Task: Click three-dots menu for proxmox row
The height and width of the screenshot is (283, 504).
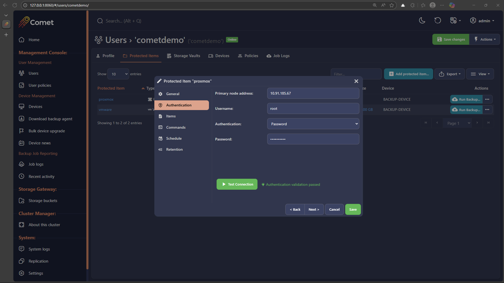Action: (487, 99)
